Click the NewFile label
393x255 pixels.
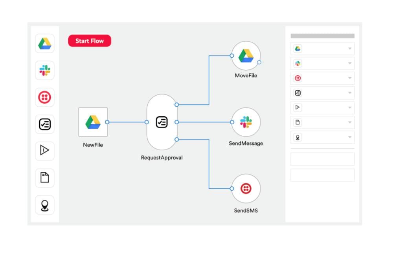point(93,145)
